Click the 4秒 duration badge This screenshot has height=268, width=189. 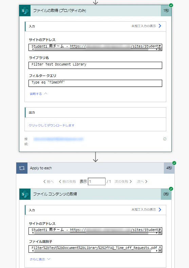(169, 168)
